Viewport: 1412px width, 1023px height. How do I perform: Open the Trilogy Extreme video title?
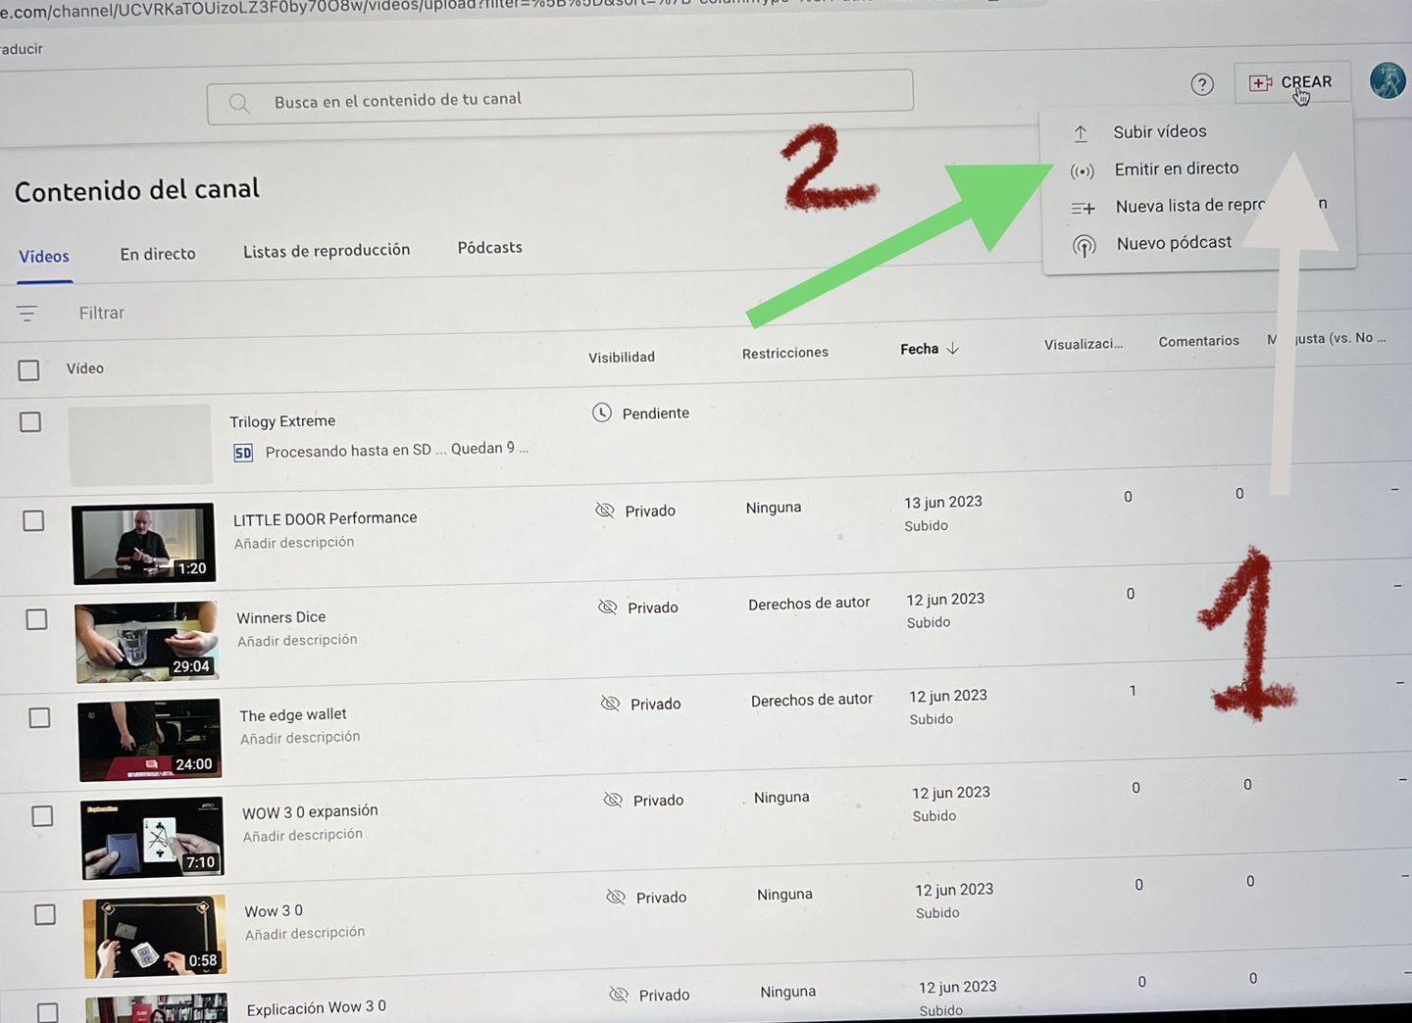pyautogui.click(x=282, y=421)
